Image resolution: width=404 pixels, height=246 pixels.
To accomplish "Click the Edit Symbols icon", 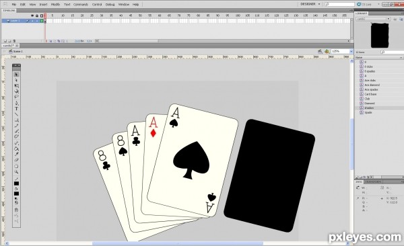I will [x=327, y=52].
